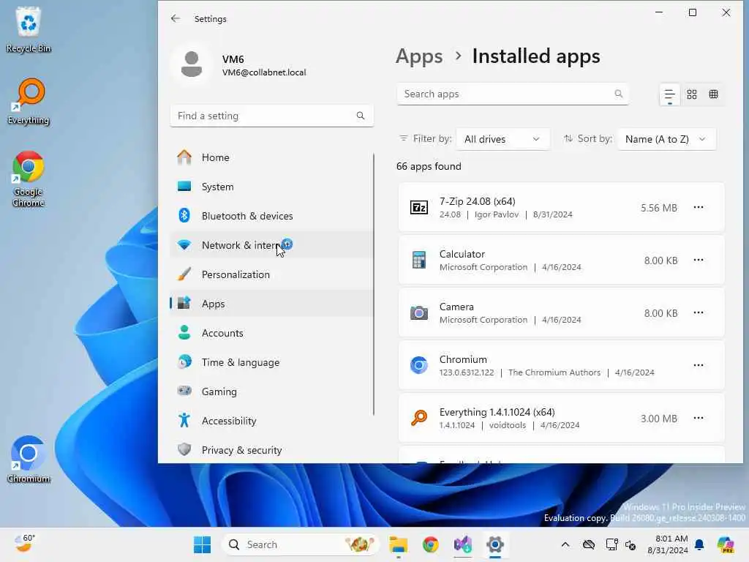Viewport: 749px width, 562px height.
Task: Open Gaming settings
Action: (272, 391)
